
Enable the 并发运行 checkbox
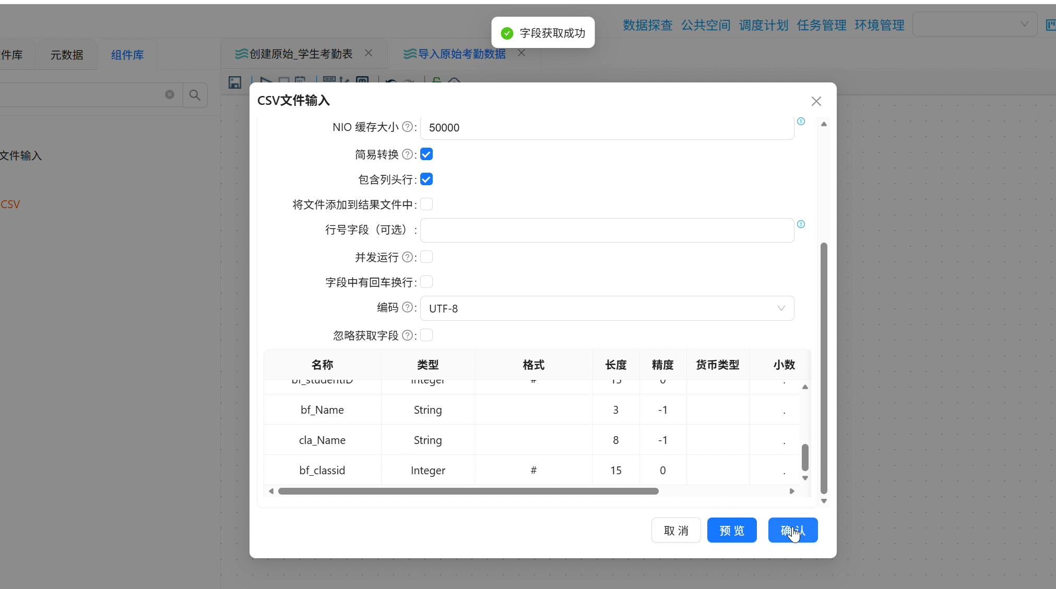(x=426, y=257)
